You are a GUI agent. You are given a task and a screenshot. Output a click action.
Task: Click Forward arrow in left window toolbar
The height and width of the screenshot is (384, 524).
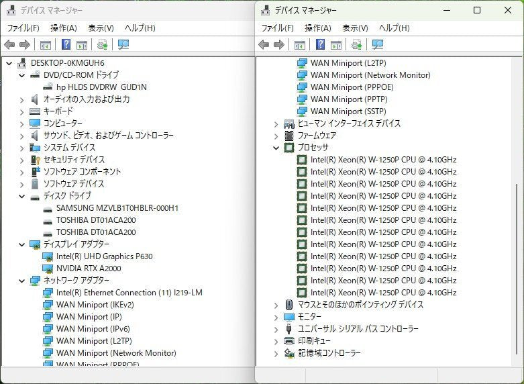(x=25, y=44)
